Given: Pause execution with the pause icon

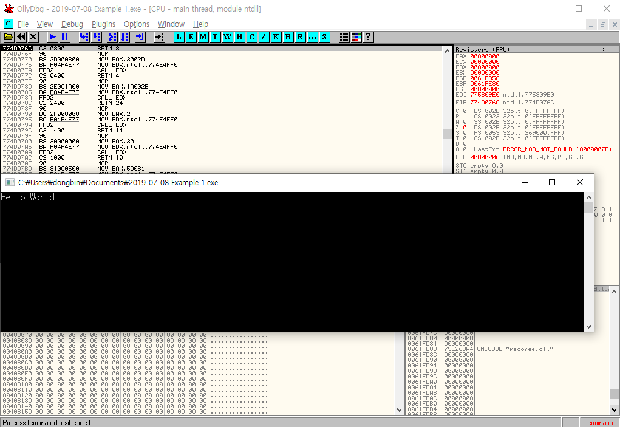Looking at the screenshot, I should pyautogui.click(x=64, y=37).
